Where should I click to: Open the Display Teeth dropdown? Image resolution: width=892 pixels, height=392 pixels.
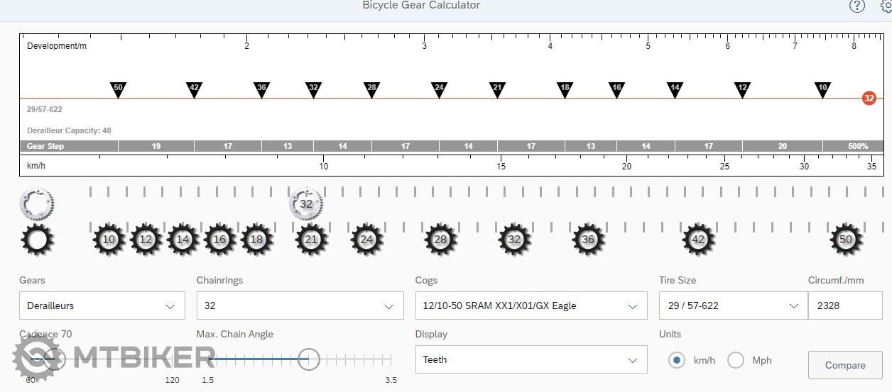pos(531,360)
